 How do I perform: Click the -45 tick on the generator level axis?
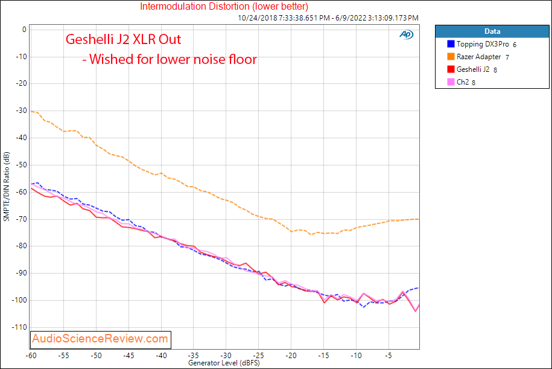click(x=128, y=356)
